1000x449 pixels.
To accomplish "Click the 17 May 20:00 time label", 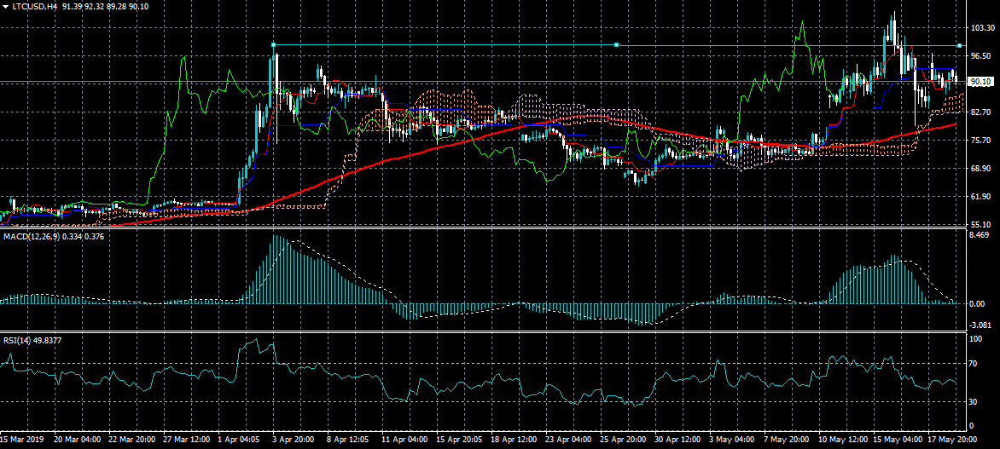I will tap(951, 440).
